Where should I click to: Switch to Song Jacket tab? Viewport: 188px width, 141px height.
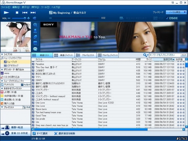[x=64, y=55]
